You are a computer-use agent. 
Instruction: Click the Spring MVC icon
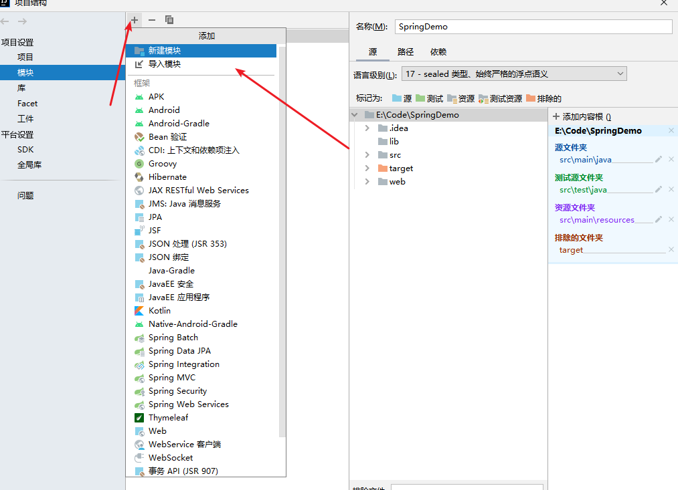click(139, 378)
